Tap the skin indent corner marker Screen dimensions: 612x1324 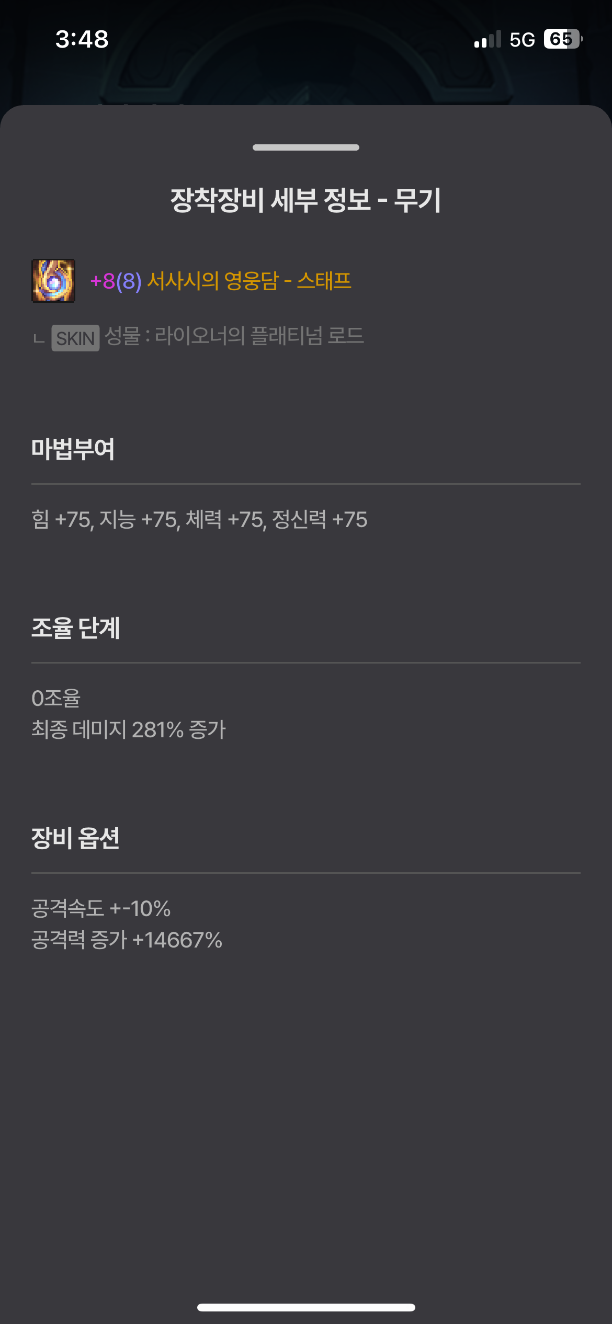pos(39,339)
